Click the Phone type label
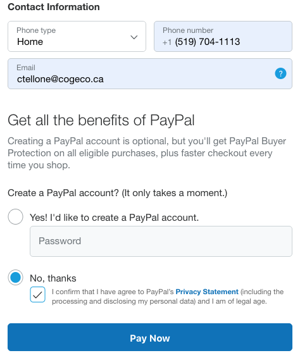The height and width of the screenshot is (353, 300). point(36,30)
